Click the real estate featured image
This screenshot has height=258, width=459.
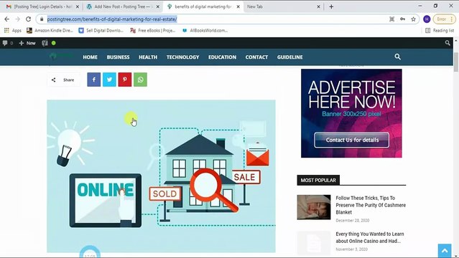[161, 176]
